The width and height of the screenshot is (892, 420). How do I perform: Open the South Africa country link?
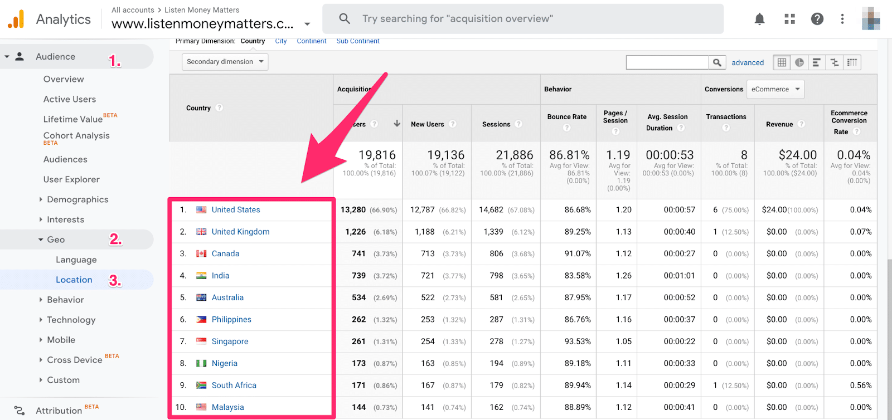pos(234,385)
